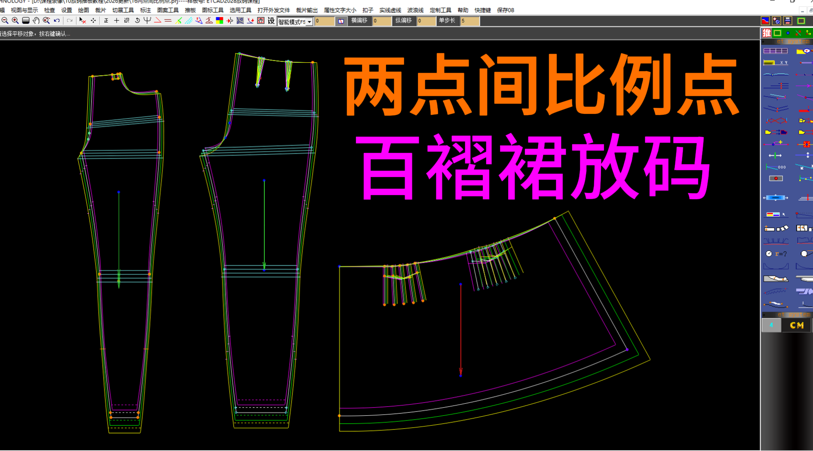Click the undo arrow icon
Screen dimensions: 813x451
pyautogui.click(x=57, y=21)
